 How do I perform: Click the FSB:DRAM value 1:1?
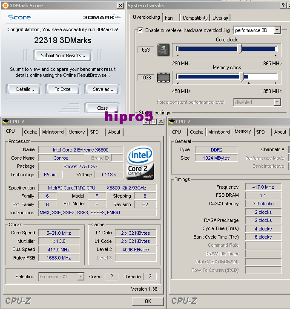click(263, 195)
